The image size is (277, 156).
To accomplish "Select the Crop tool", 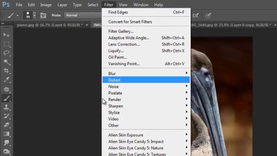I will tap(6, 71).
